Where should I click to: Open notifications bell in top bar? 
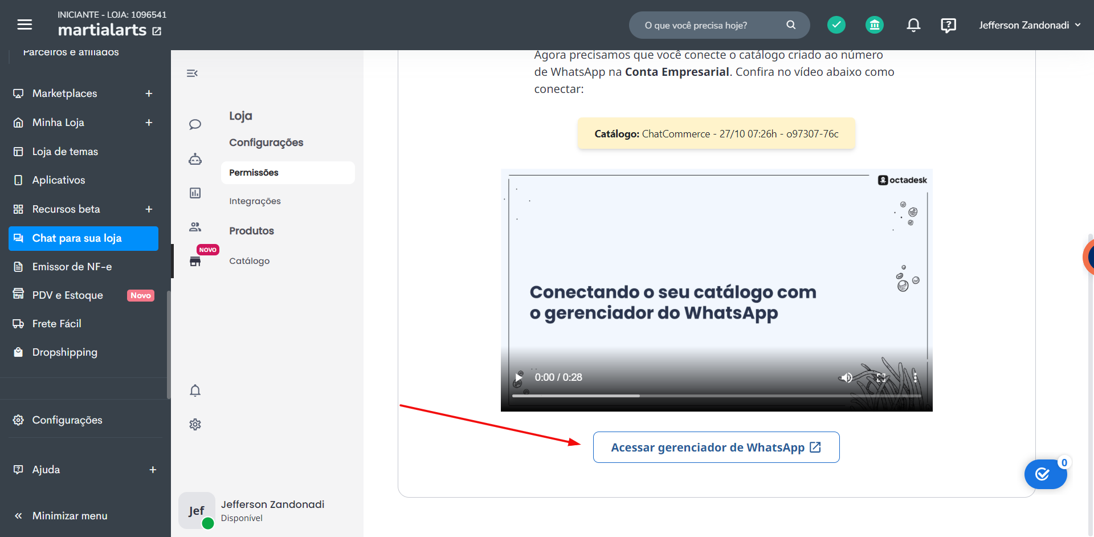[913, 25]
